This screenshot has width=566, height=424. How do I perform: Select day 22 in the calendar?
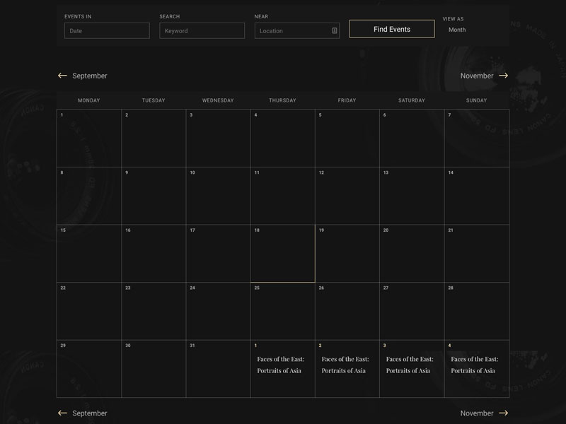89,311
